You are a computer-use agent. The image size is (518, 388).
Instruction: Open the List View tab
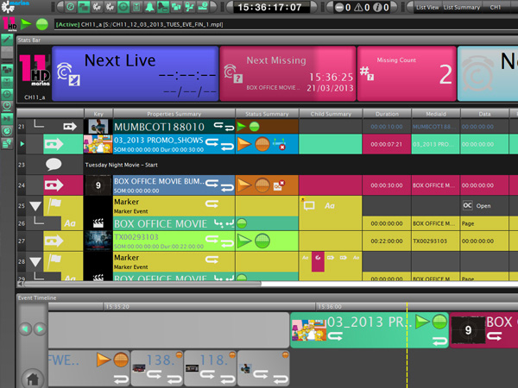tap(427, 7)
